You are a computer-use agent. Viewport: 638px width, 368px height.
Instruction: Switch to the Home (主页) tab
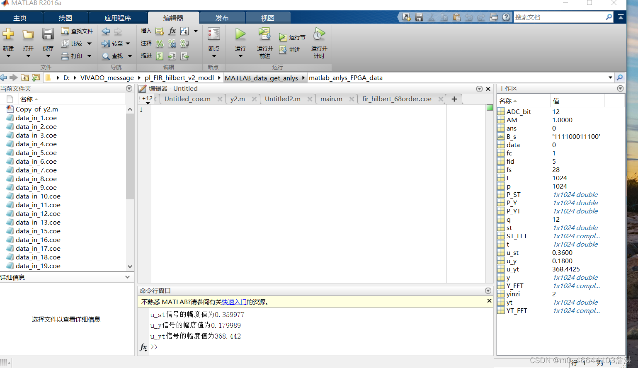[x=20, y=18]
